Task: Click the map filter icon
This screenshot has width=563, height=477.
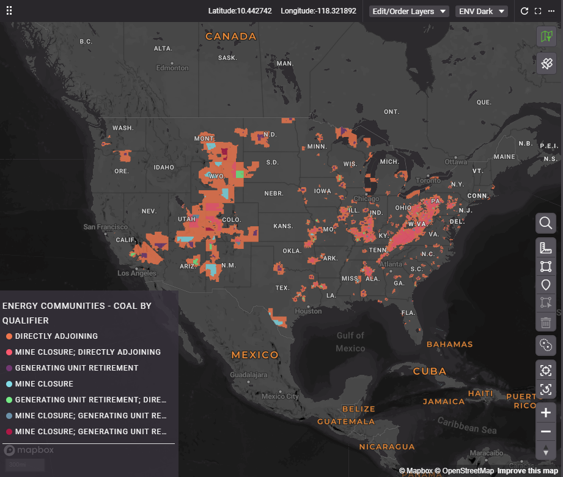Action: pos(546,36)
